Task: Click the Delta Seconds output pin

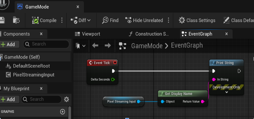Action: tap(113, 79)
